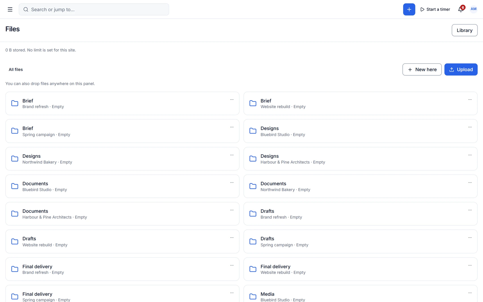Click the New here button

422,69
